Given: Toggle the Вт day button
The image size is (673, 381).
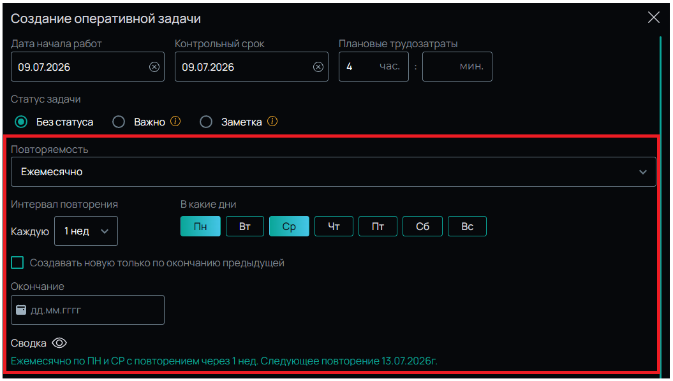Looking at the screenshot, I should [x=245, y=226].
